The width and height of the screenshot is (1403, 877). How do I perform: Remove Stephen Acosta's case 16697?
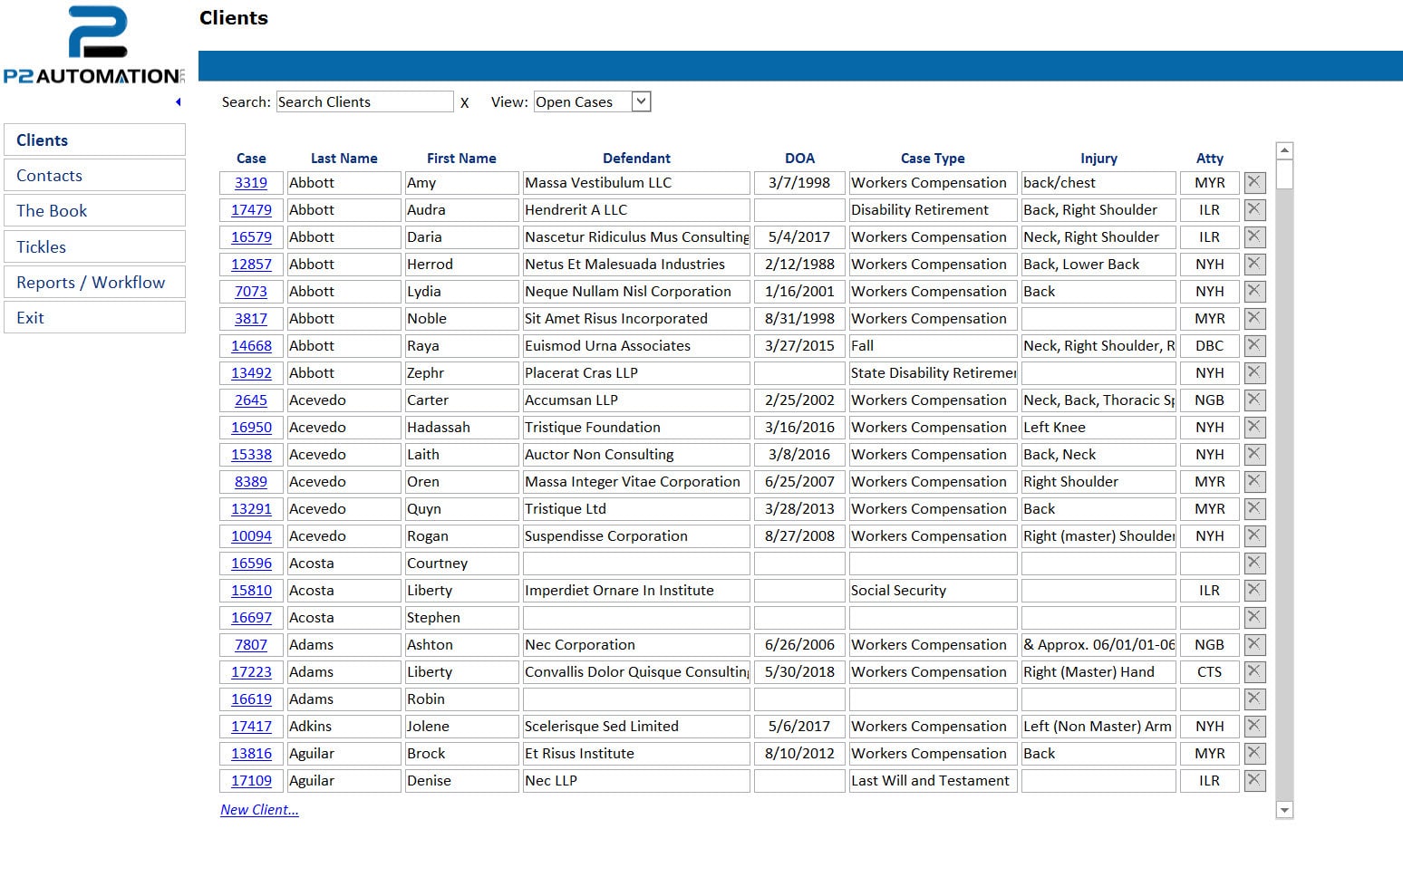(x=1254, y=617)
